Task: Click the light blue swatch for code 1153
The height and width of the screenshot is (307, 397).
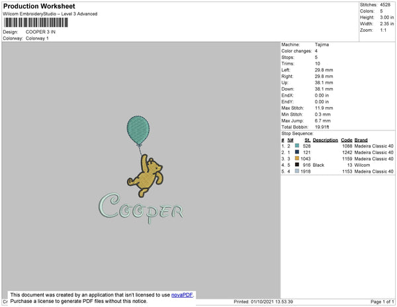Action: (297, 171)
